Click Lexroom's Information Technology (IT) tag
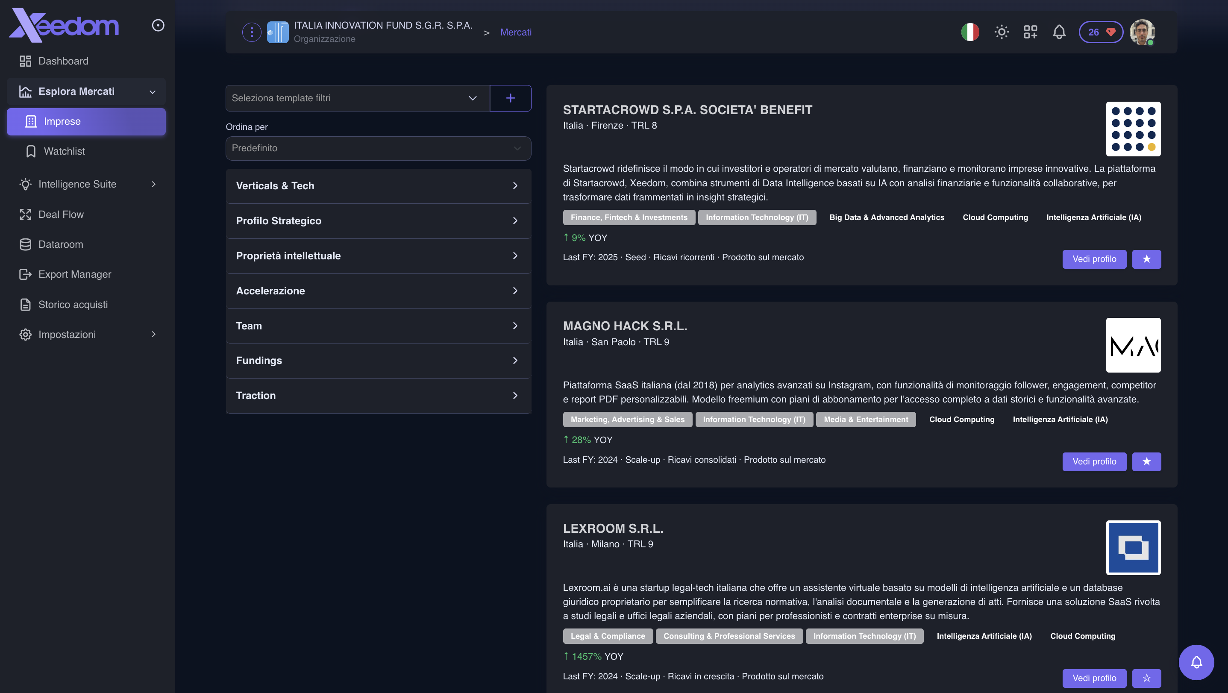 [864, 636]
